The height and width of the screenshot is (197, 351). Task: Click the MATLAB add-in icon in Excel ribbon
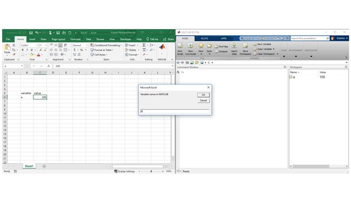[162, 47]
